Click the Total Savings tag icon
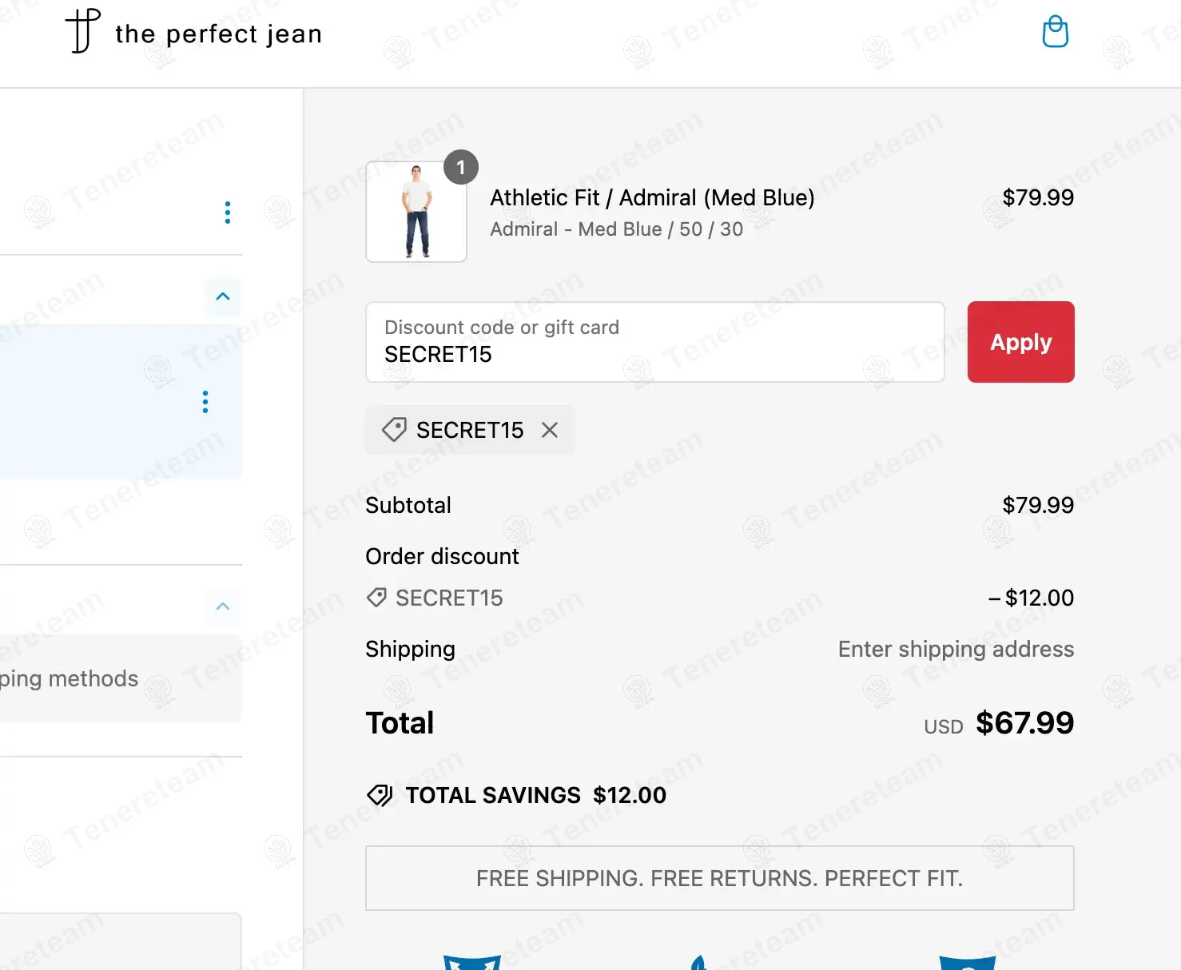1181x970 pixels. coord(380,795)
